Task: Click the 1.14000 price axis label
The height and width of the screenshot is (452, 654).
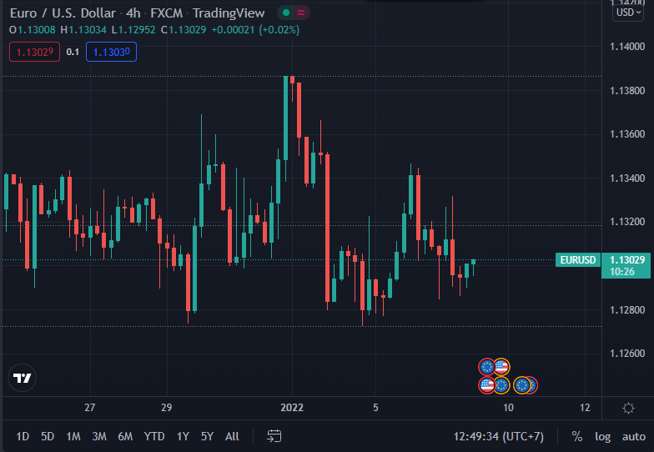Action: [x=627, y=47]
